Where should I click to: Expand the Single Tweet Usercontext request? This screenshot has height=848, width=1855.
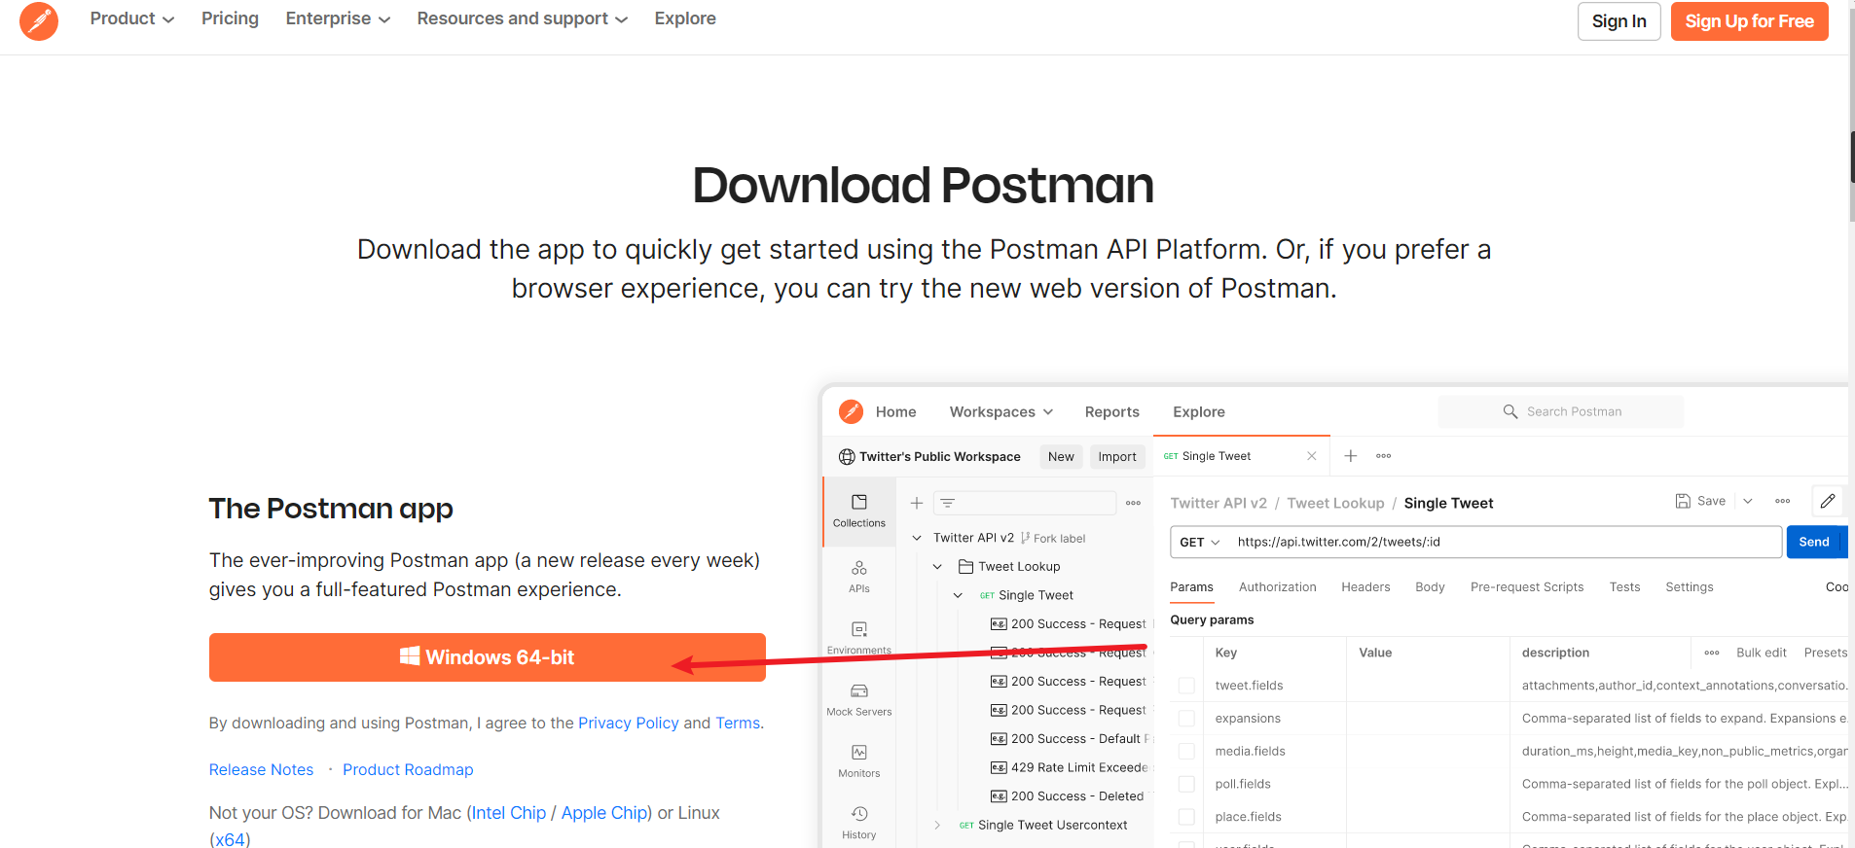coord(937,825)
